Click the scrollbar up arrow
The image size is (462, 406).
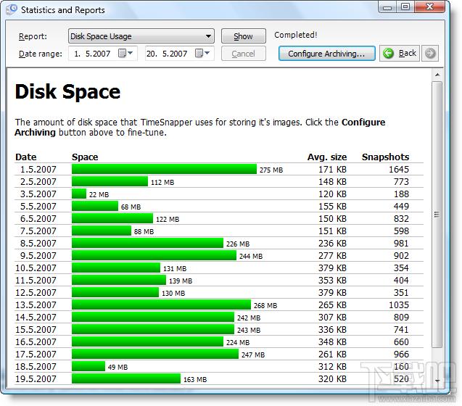[437, 75]
